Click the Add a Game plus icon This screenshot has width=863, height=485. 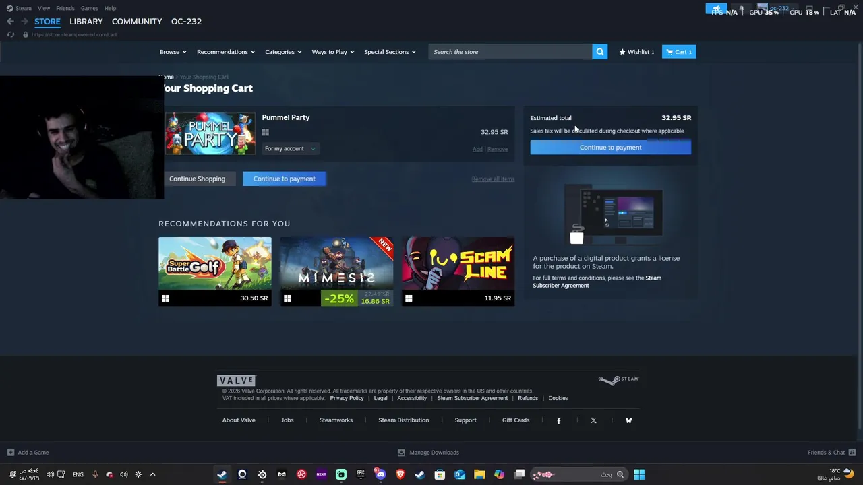coord(10,453)
